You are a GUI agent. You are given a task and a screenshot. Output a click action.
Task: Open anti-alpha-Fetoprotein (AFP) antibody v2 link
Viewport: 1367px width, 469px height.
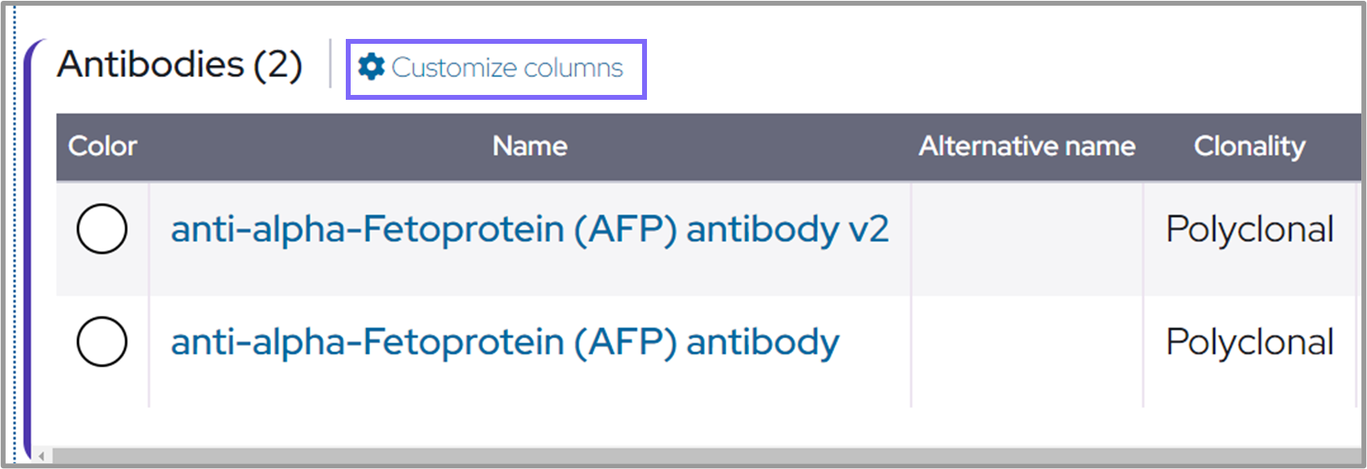click(529, 230)
